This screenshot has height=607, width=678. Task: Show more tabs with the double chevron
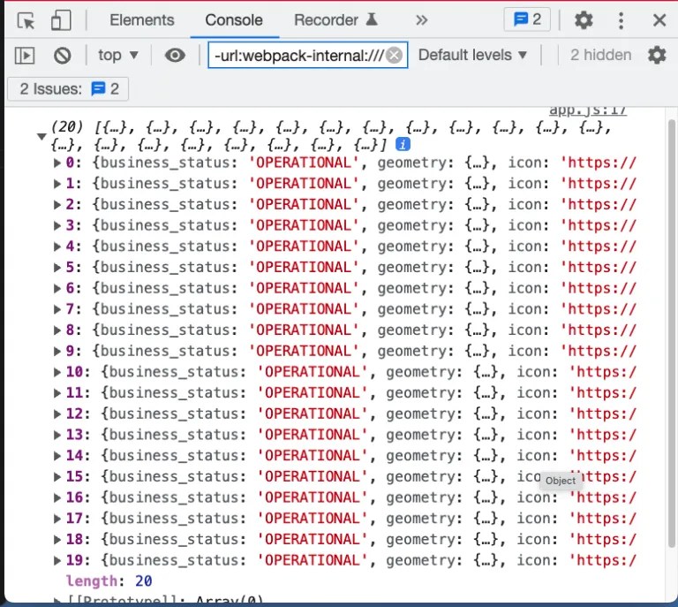421,20
